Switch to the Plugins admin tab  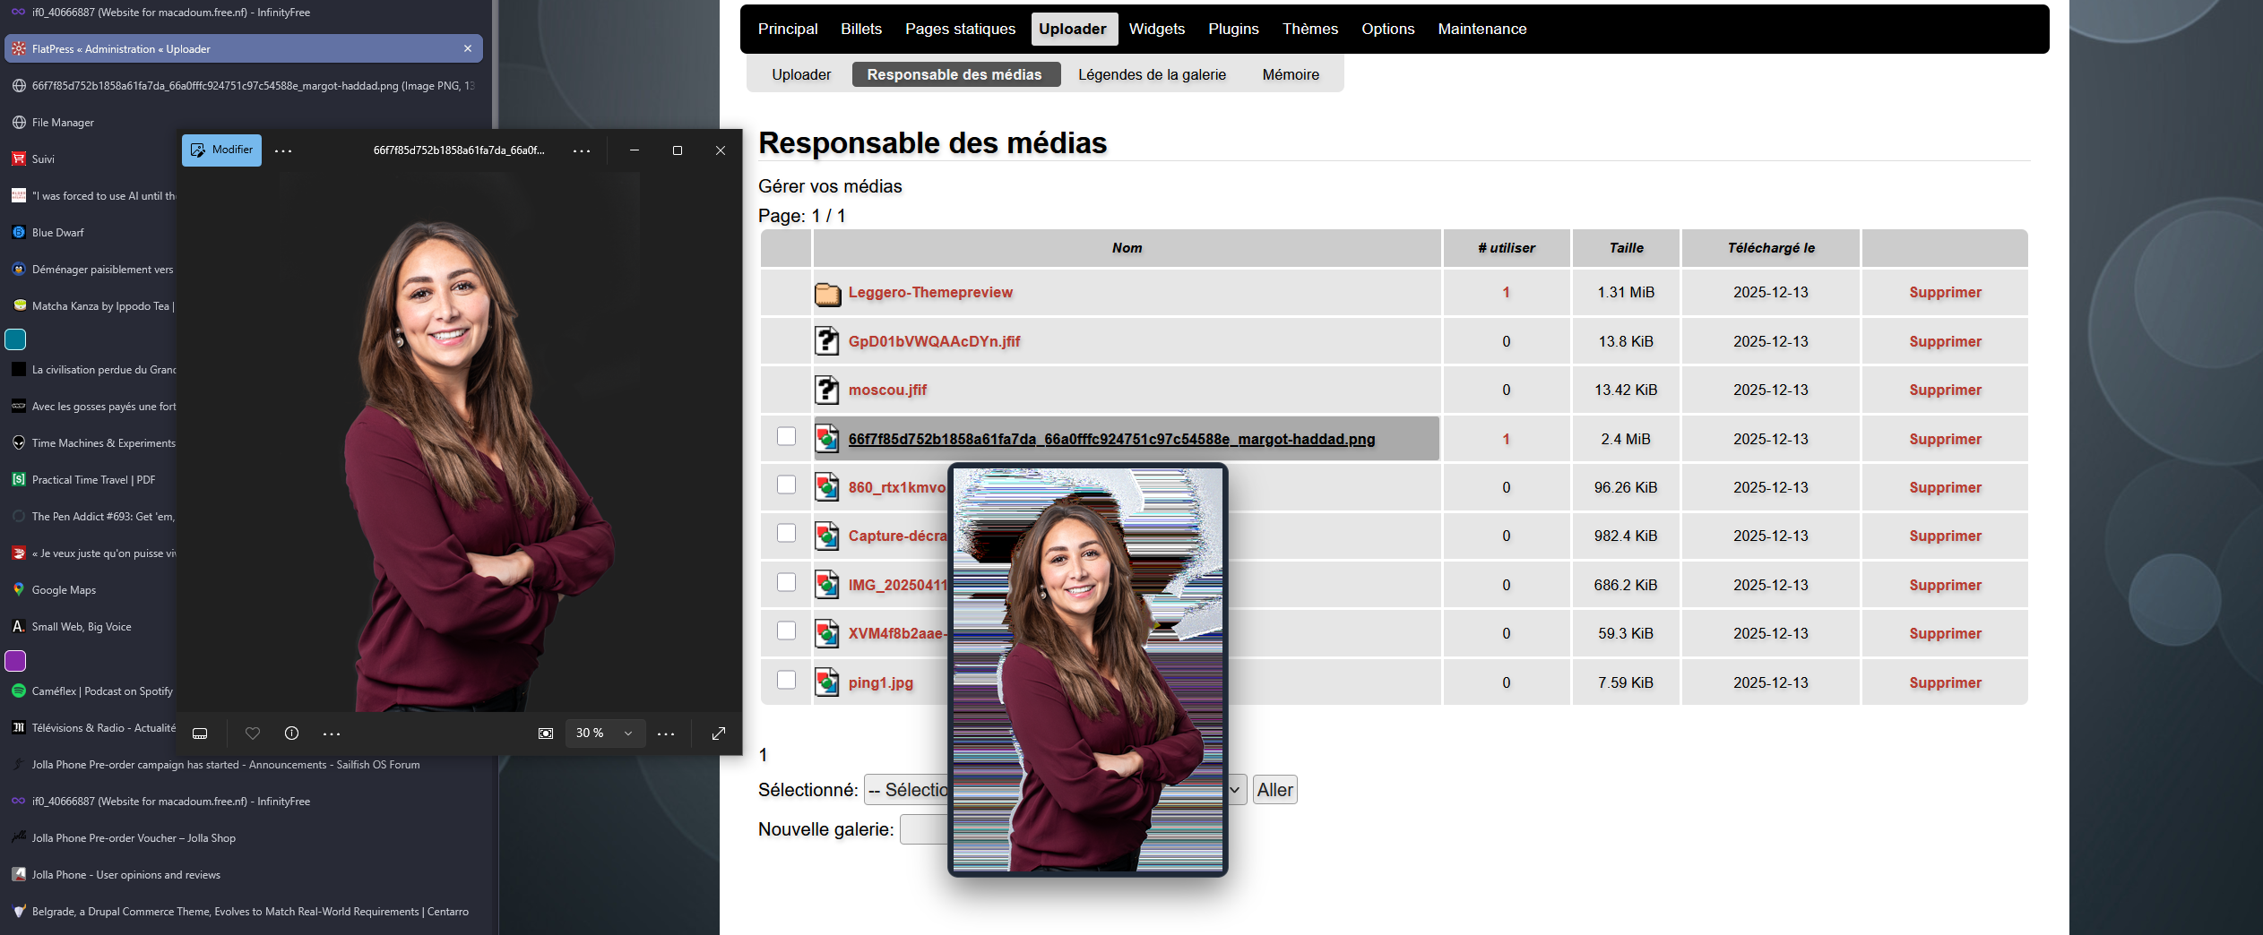[1233, 29]
